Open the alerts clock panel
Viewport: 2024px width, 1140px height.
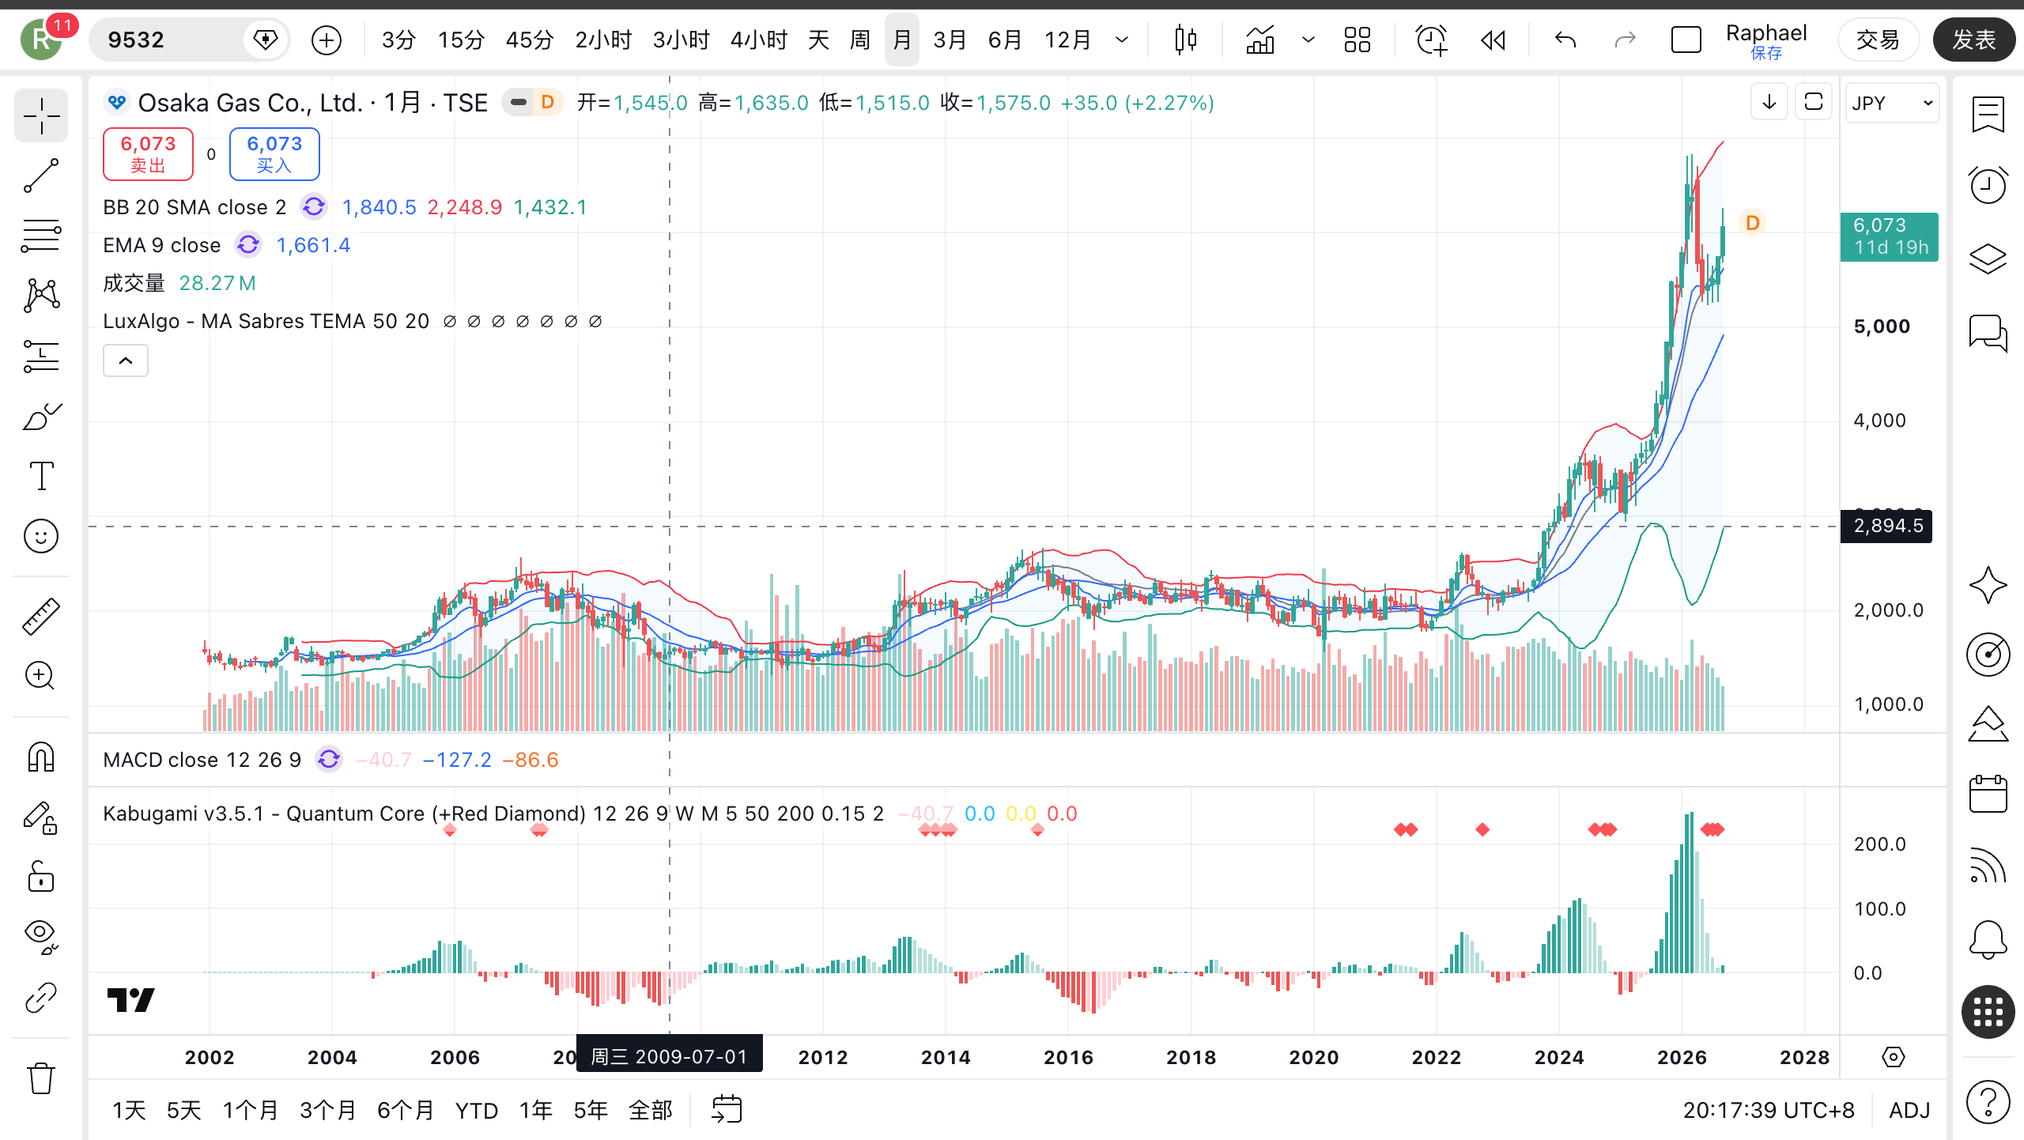[1988, 186]
